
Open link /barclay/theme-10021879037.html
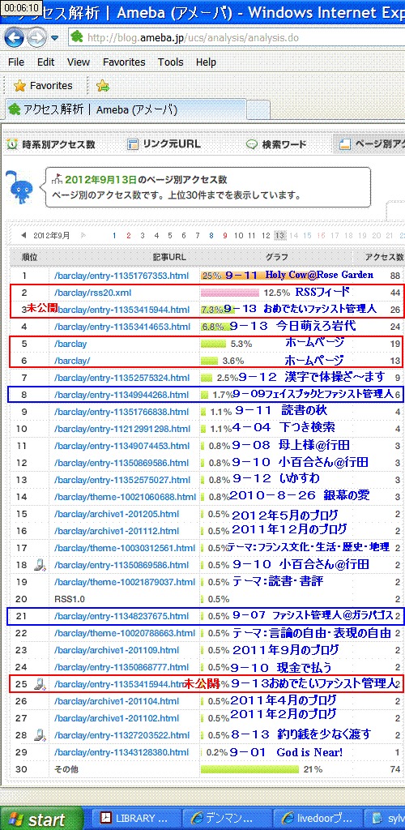tap(125, 582)
